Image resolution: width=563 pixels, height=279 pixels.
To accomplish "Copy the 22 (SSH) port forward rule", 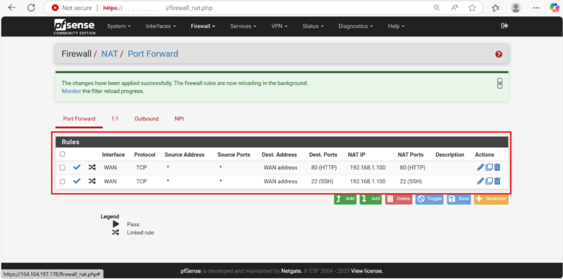I will tap(488, 181).
